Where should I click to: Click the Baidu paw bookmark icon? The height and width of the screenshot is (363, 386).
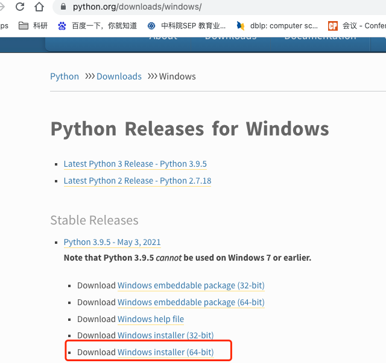pos(62,25)
